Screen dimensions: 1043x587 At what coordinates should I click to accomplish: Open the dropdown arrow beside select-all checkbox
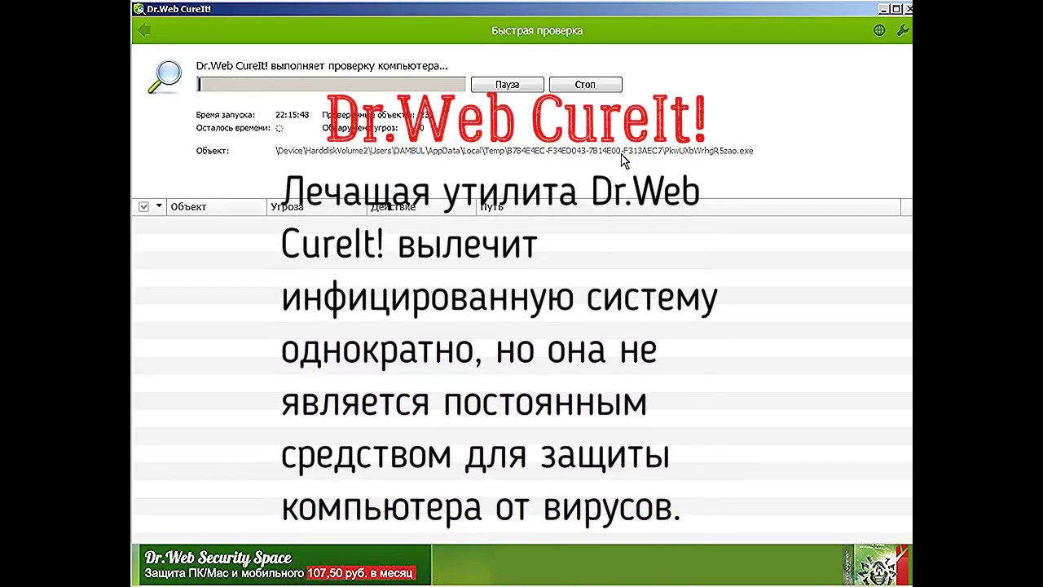point(159,206)
